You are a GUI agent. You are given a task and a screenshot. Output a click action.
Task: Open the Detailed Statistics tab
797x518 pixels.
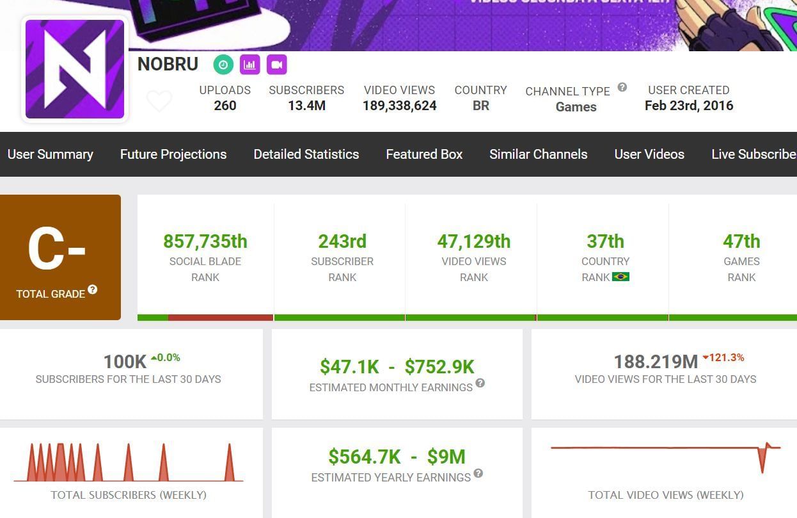pos(306,154)
